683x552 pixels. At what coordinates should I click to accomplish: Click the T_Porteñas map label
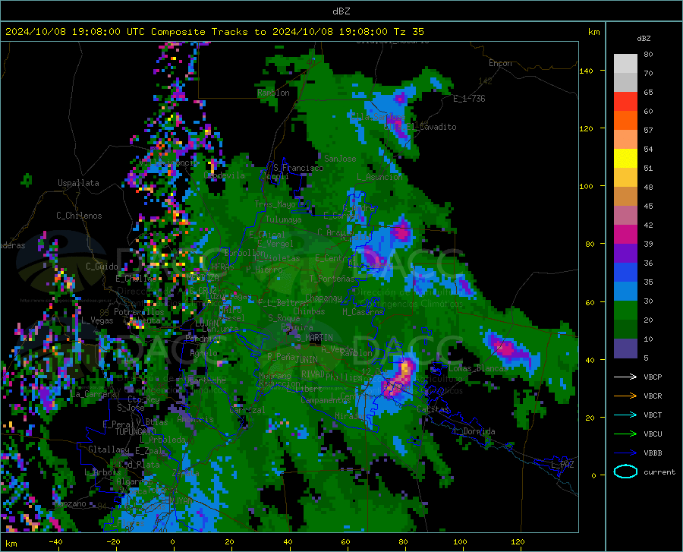click(332, 279)
